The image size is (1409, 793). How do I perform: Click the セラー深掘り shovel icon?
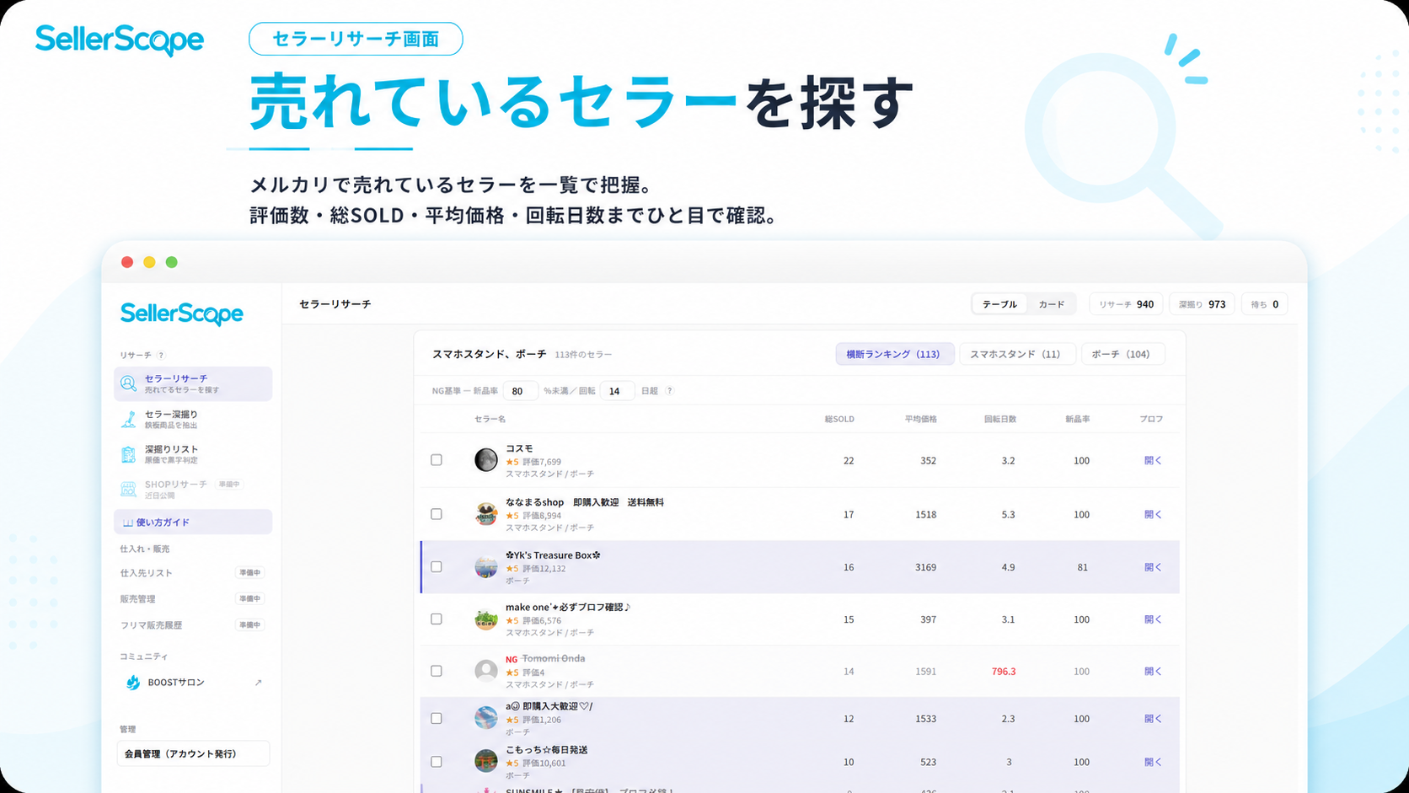pos(128,419)
